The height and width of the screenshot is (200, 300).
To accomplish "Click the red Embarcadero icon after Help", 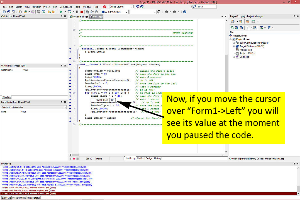I will (x=105, y=7).
